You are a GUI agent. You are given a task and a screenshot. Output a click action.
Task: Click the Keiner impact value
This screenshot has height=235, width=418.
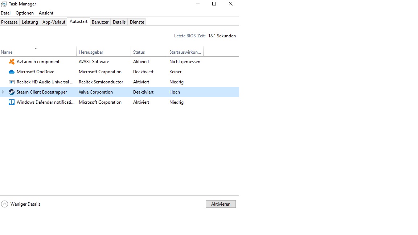(x=175, y=72)
